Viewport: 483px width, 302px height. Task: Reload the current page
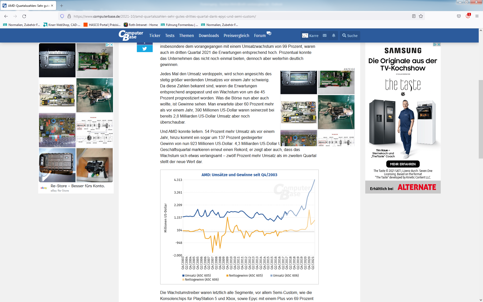coord(24,16)
